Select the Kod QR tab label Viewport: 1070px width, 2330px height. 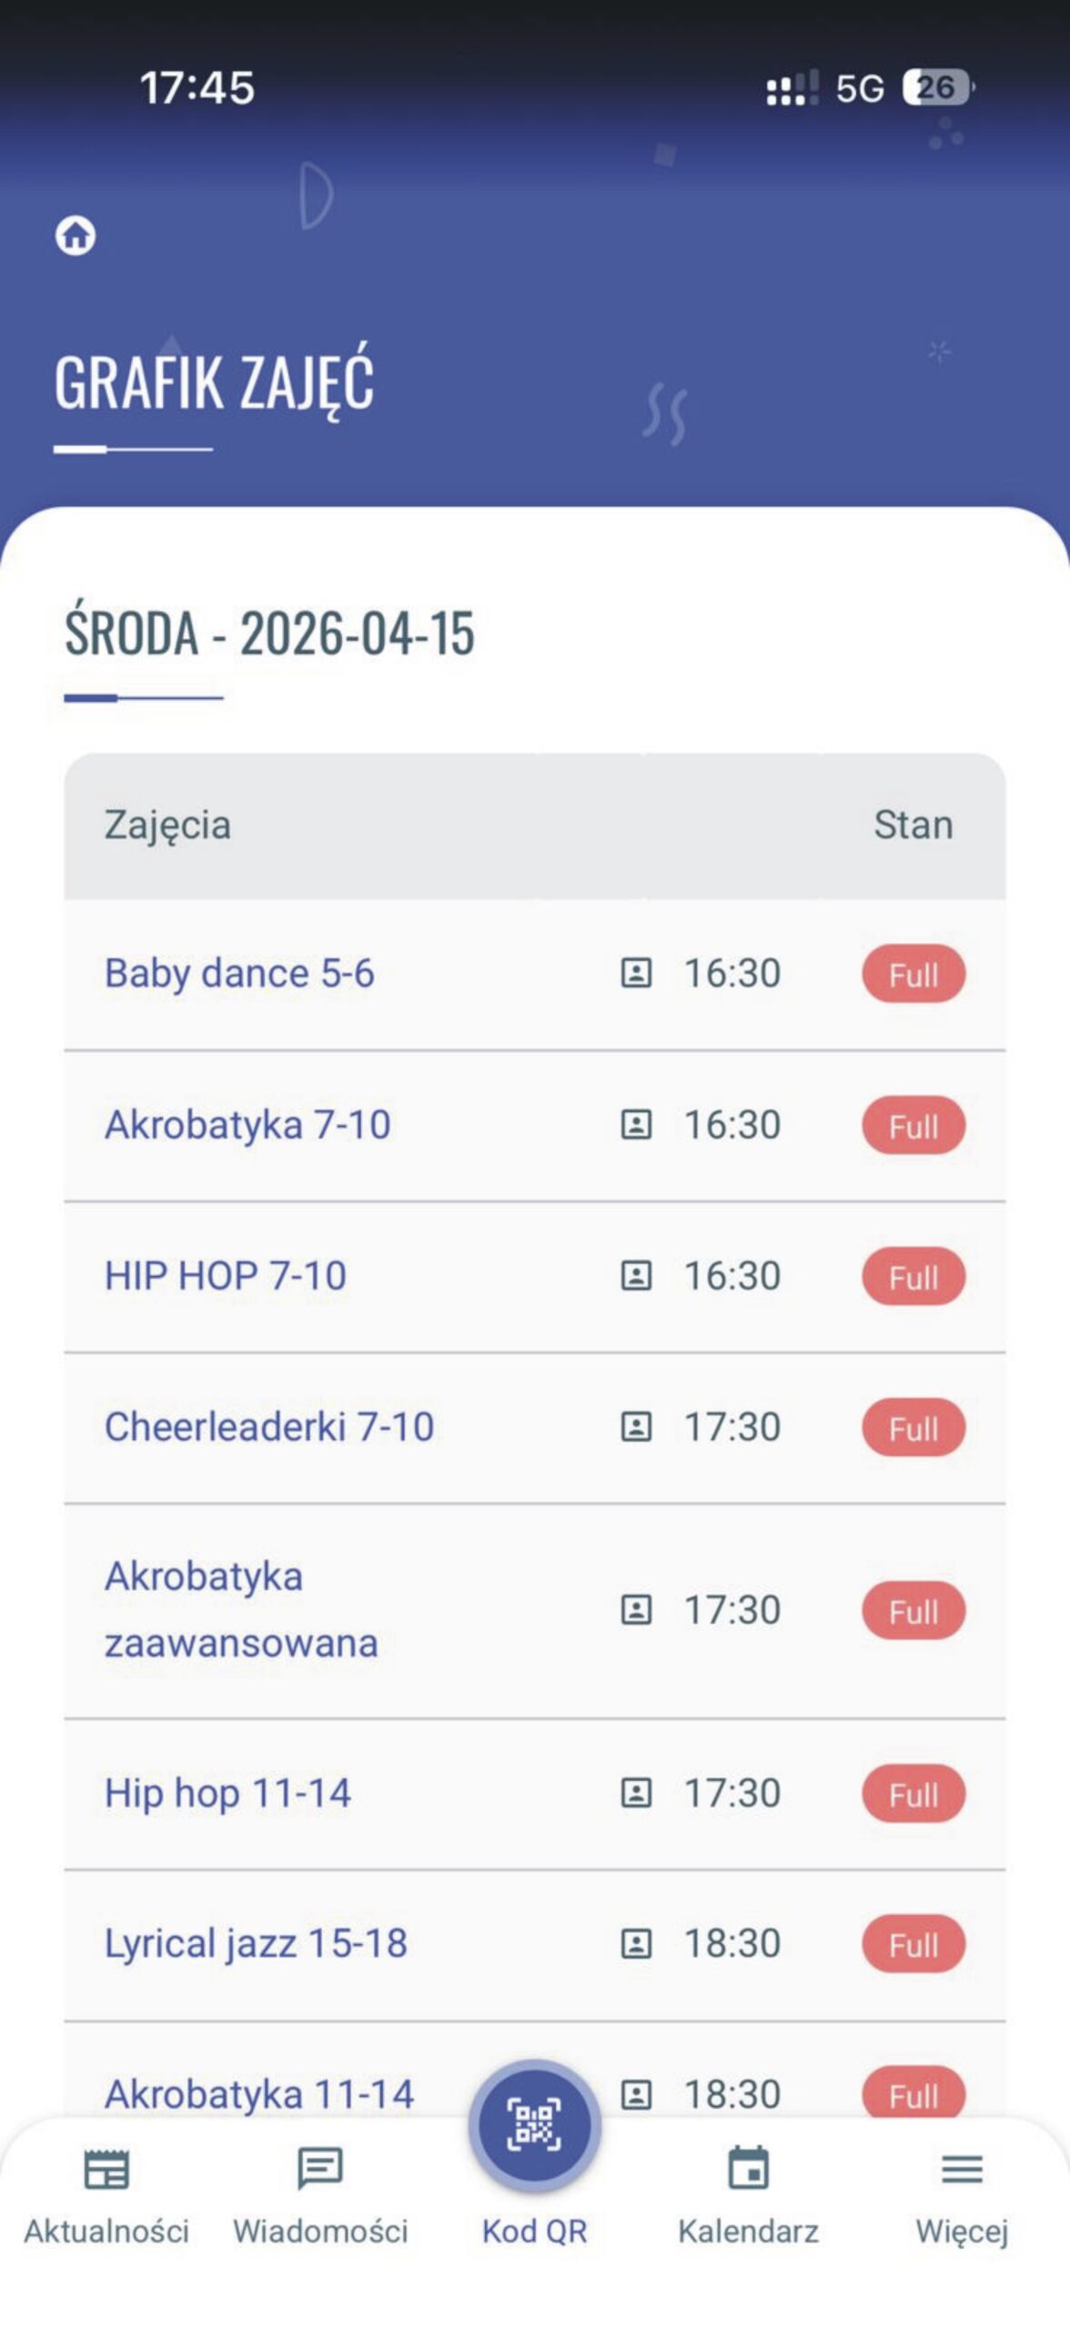coord(534,2232)
